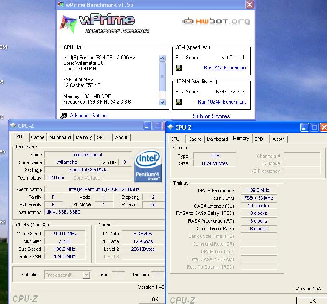Select Memory tab in right CPU-Z
Viewport: 327px width, 304px height.
click(241, 138)
